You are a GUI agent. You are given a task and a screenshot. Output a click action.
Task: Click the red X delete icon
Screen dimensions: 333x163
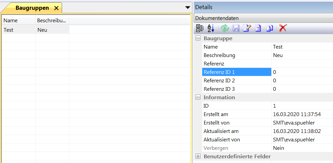[282, 28]
